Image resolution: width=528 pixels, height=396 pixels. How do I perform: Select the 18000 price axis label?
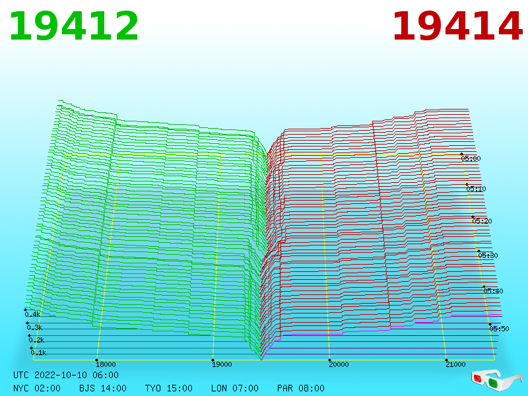click(x=106, y=364)
